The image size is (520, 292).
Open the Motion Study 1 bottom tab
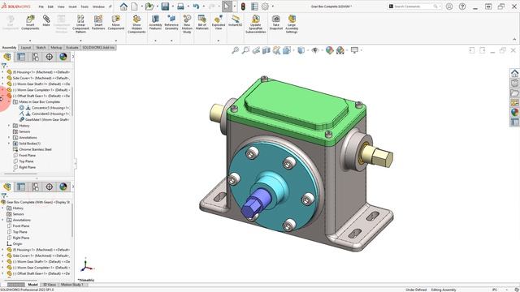[72, 285]
